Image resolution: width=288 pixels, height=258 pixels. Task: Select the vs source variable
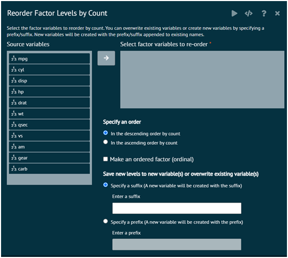[49, 136]
